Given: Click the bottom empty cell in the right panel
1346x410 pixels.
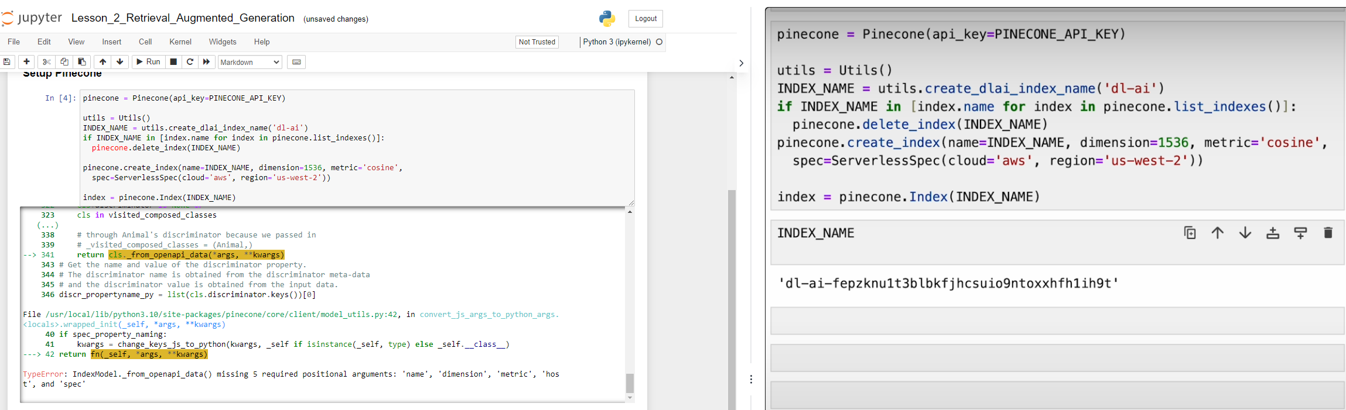Looking at the screenshot, I should point(1057,395).
